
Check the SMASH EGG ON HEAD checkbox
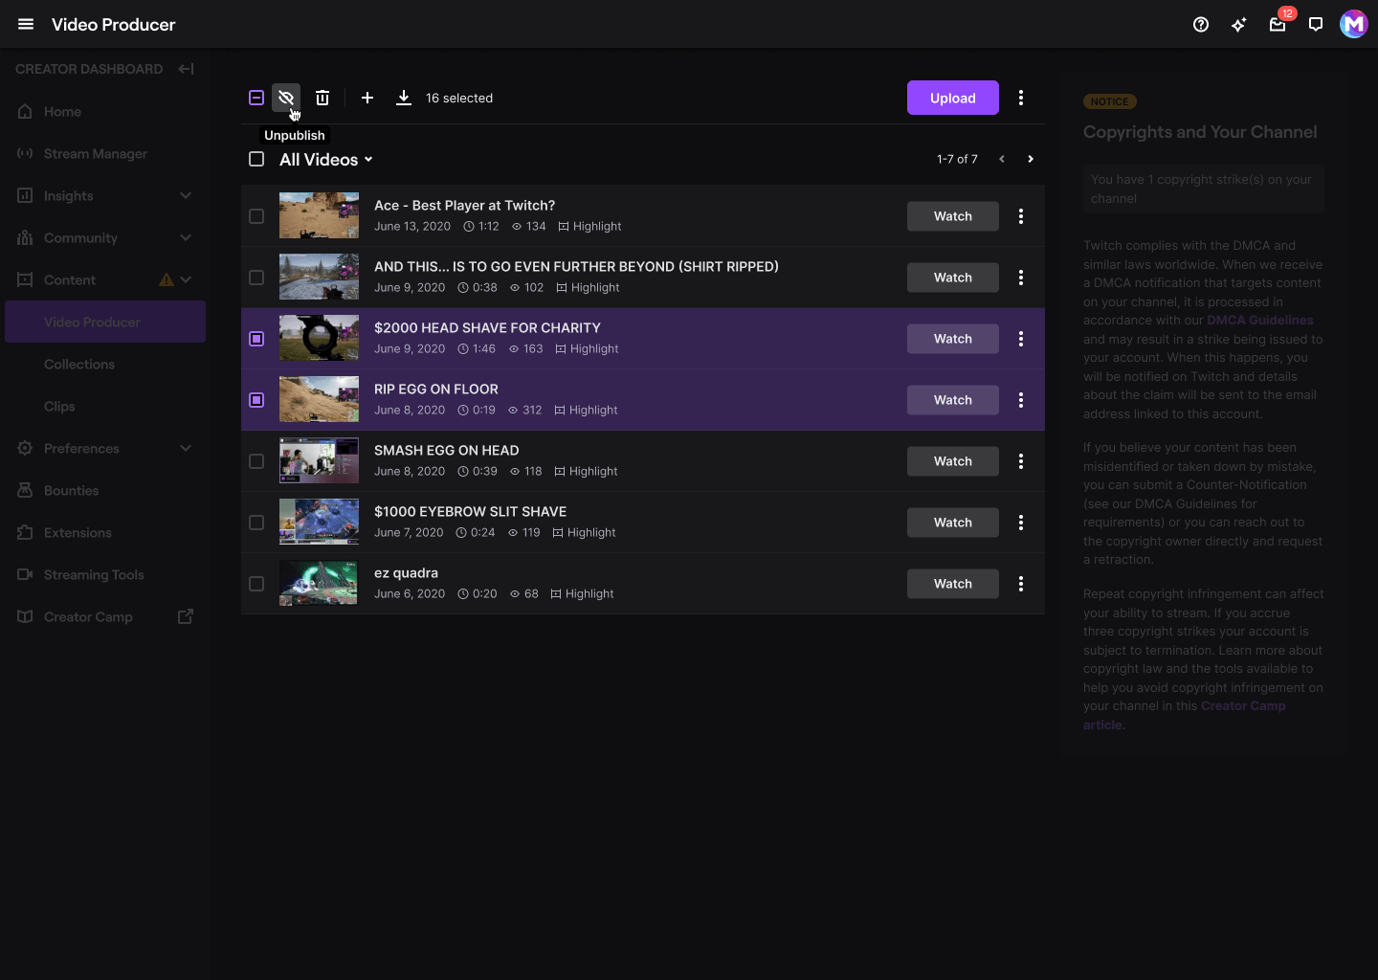pos(256,461)
